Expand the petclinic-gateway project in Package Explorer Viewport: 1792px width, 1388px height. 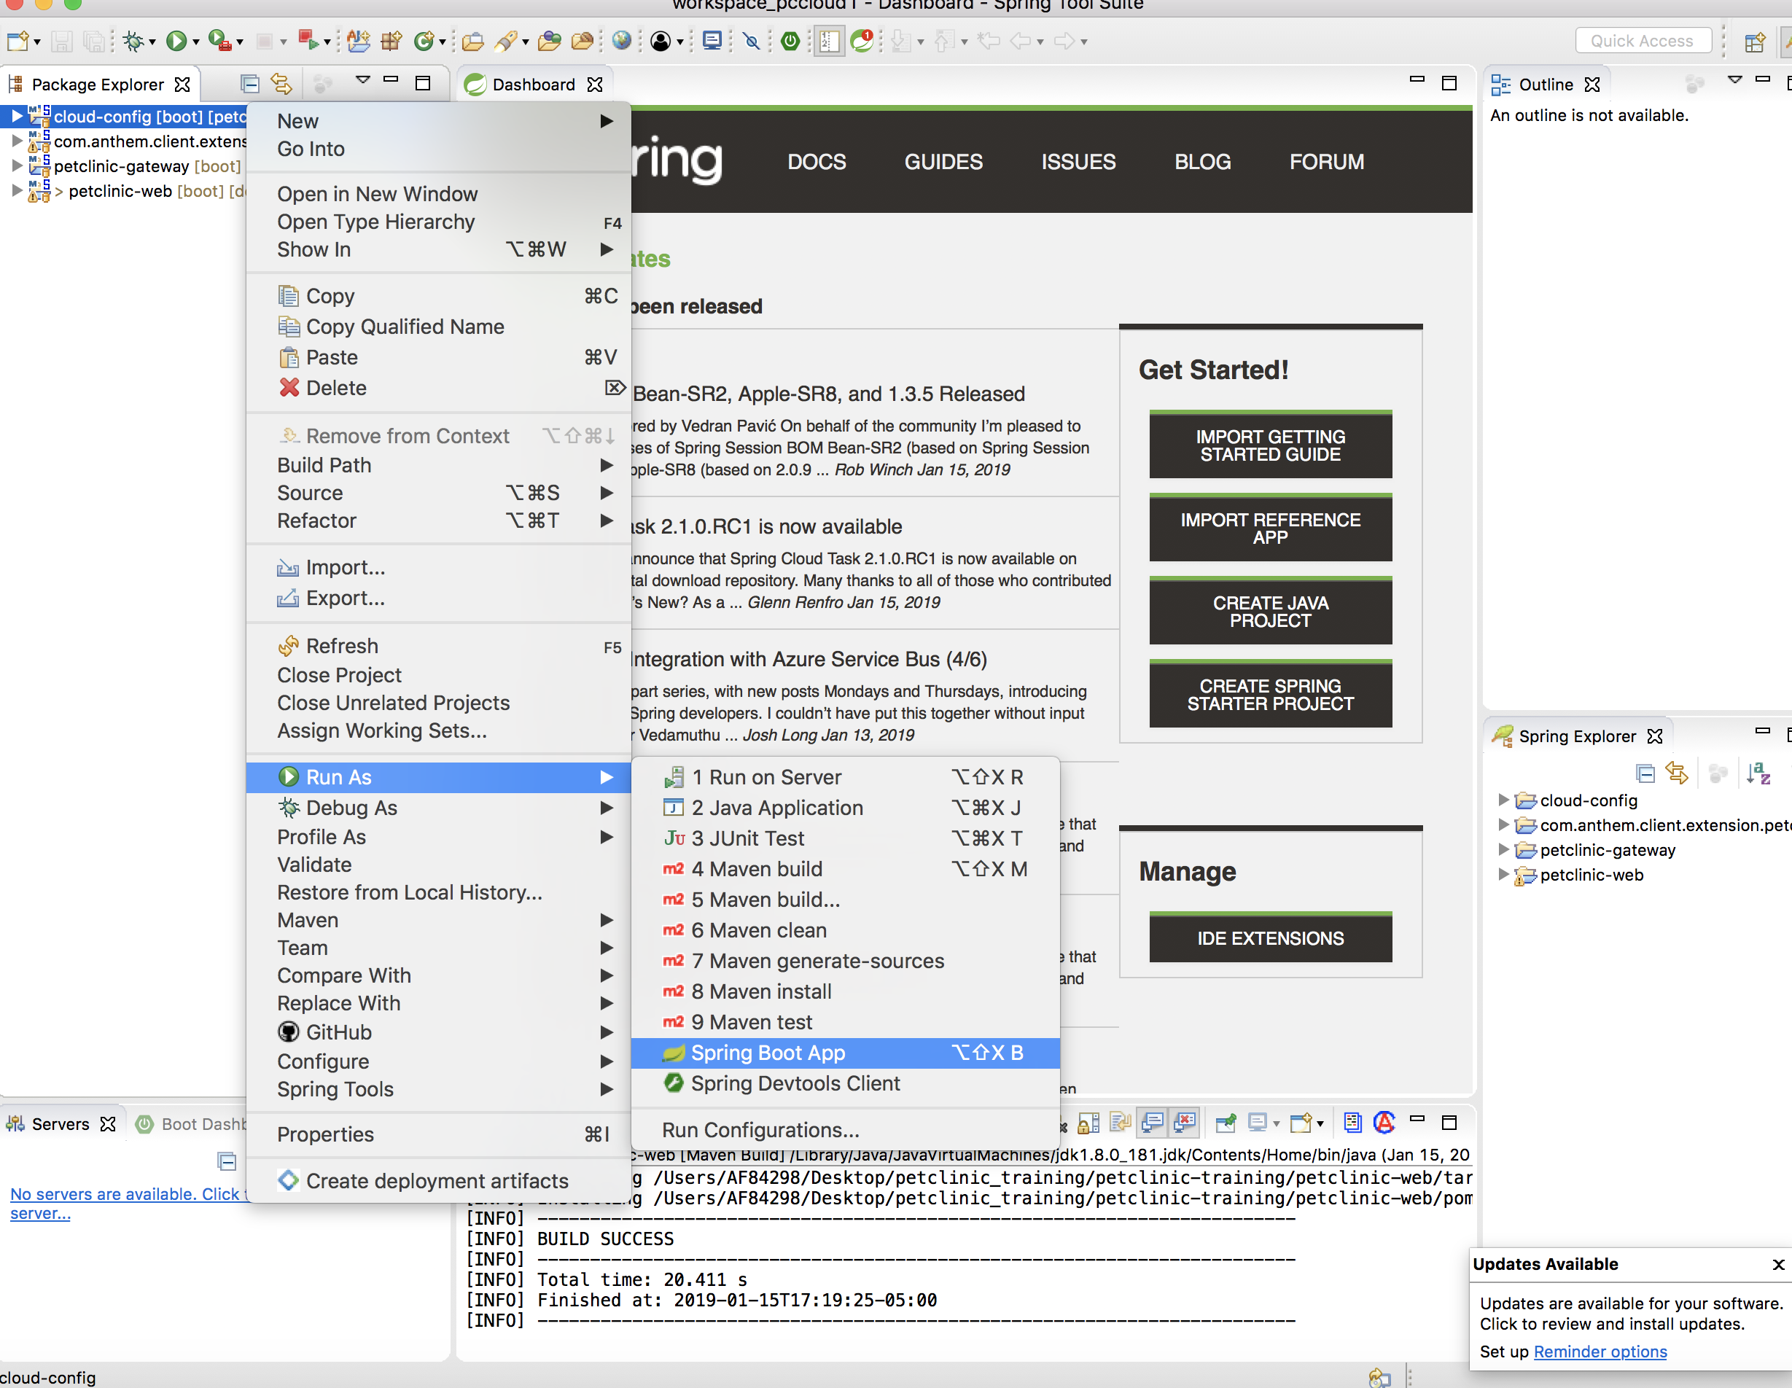17,165
